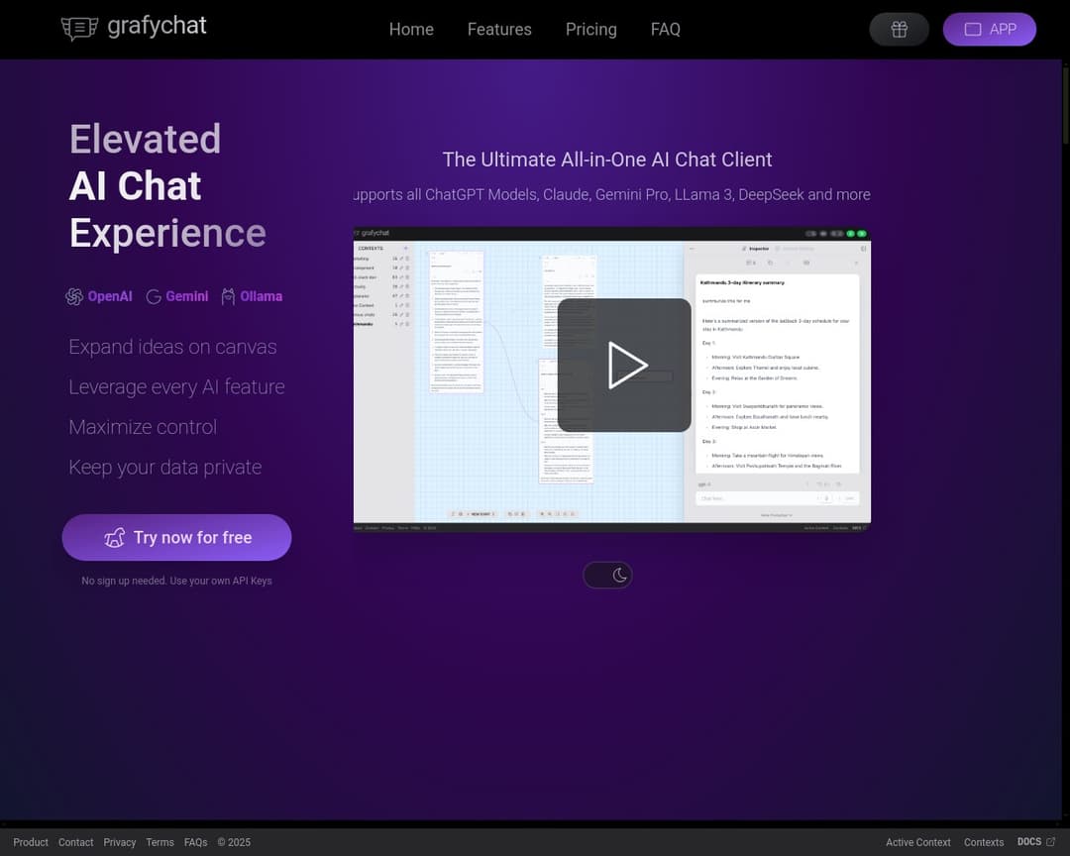Open Terms footer link
Screen dimensions: 1070x856
coord(160,842)
